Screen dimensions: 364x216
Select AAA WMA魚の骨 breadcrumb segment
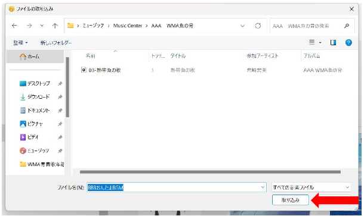(172, 26)
